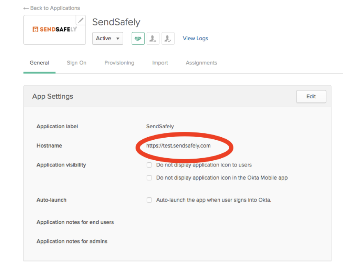Click the assign user icon with arrow

coord(153,39)
